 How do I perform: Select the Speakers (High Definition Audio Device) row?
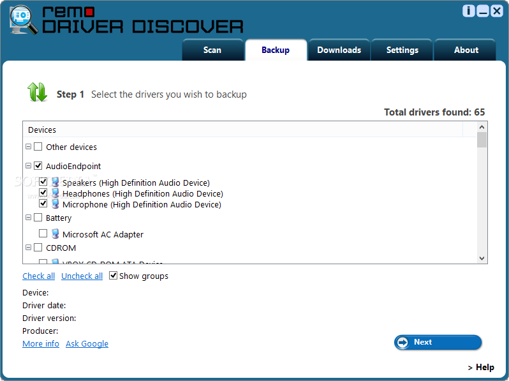(x=136, y=183)
